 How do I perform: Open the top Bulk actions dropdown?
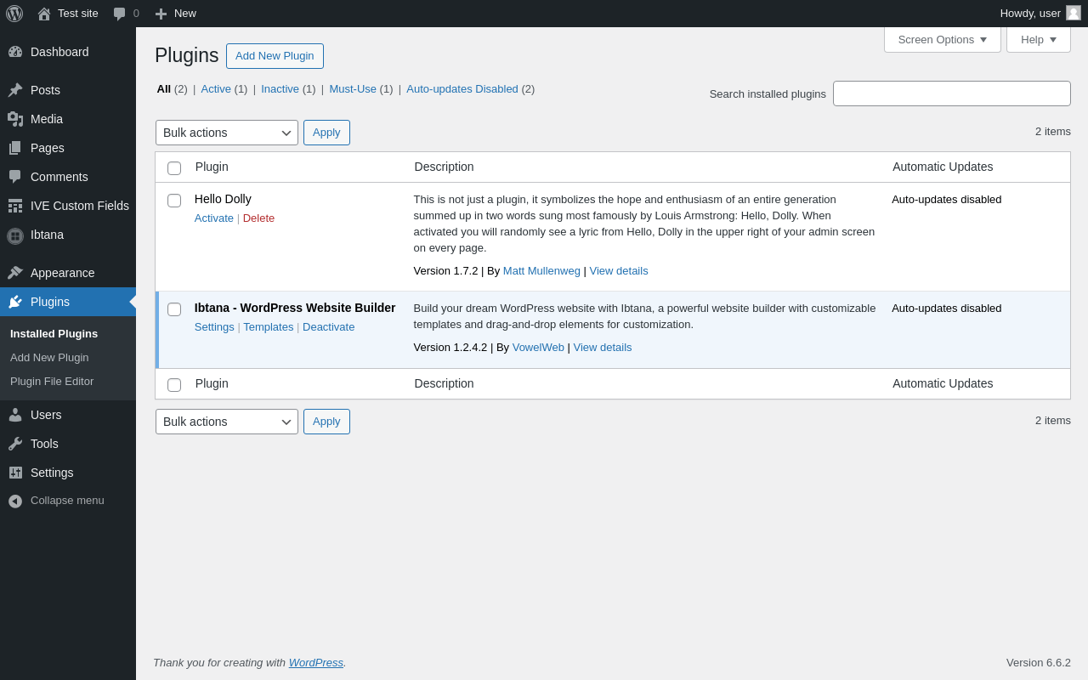tap(226, 133)
